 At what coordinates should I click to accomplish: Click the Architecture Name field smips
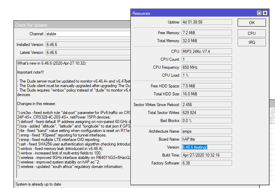click(x=207, y=131)
